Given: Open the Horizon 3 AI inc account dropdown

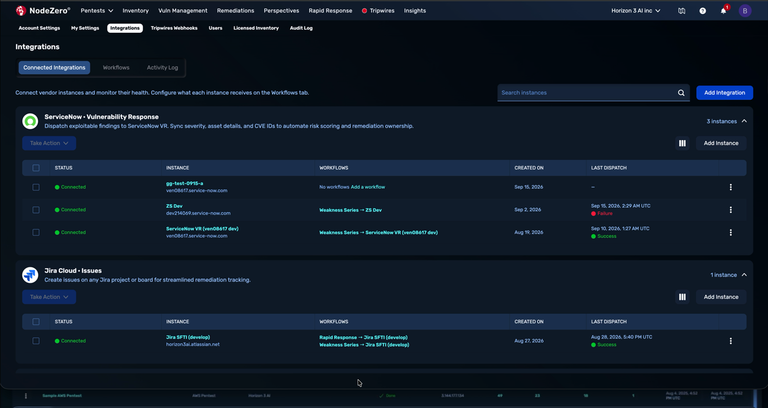Looking at the screenshot, I should tap(636, 11).
